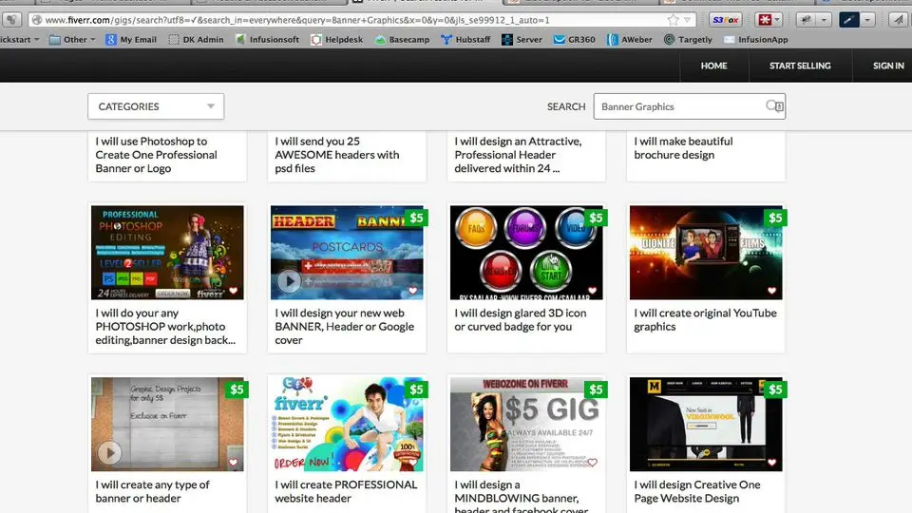Favorite the Graphic Design Projects gig heart

point(234,463)
